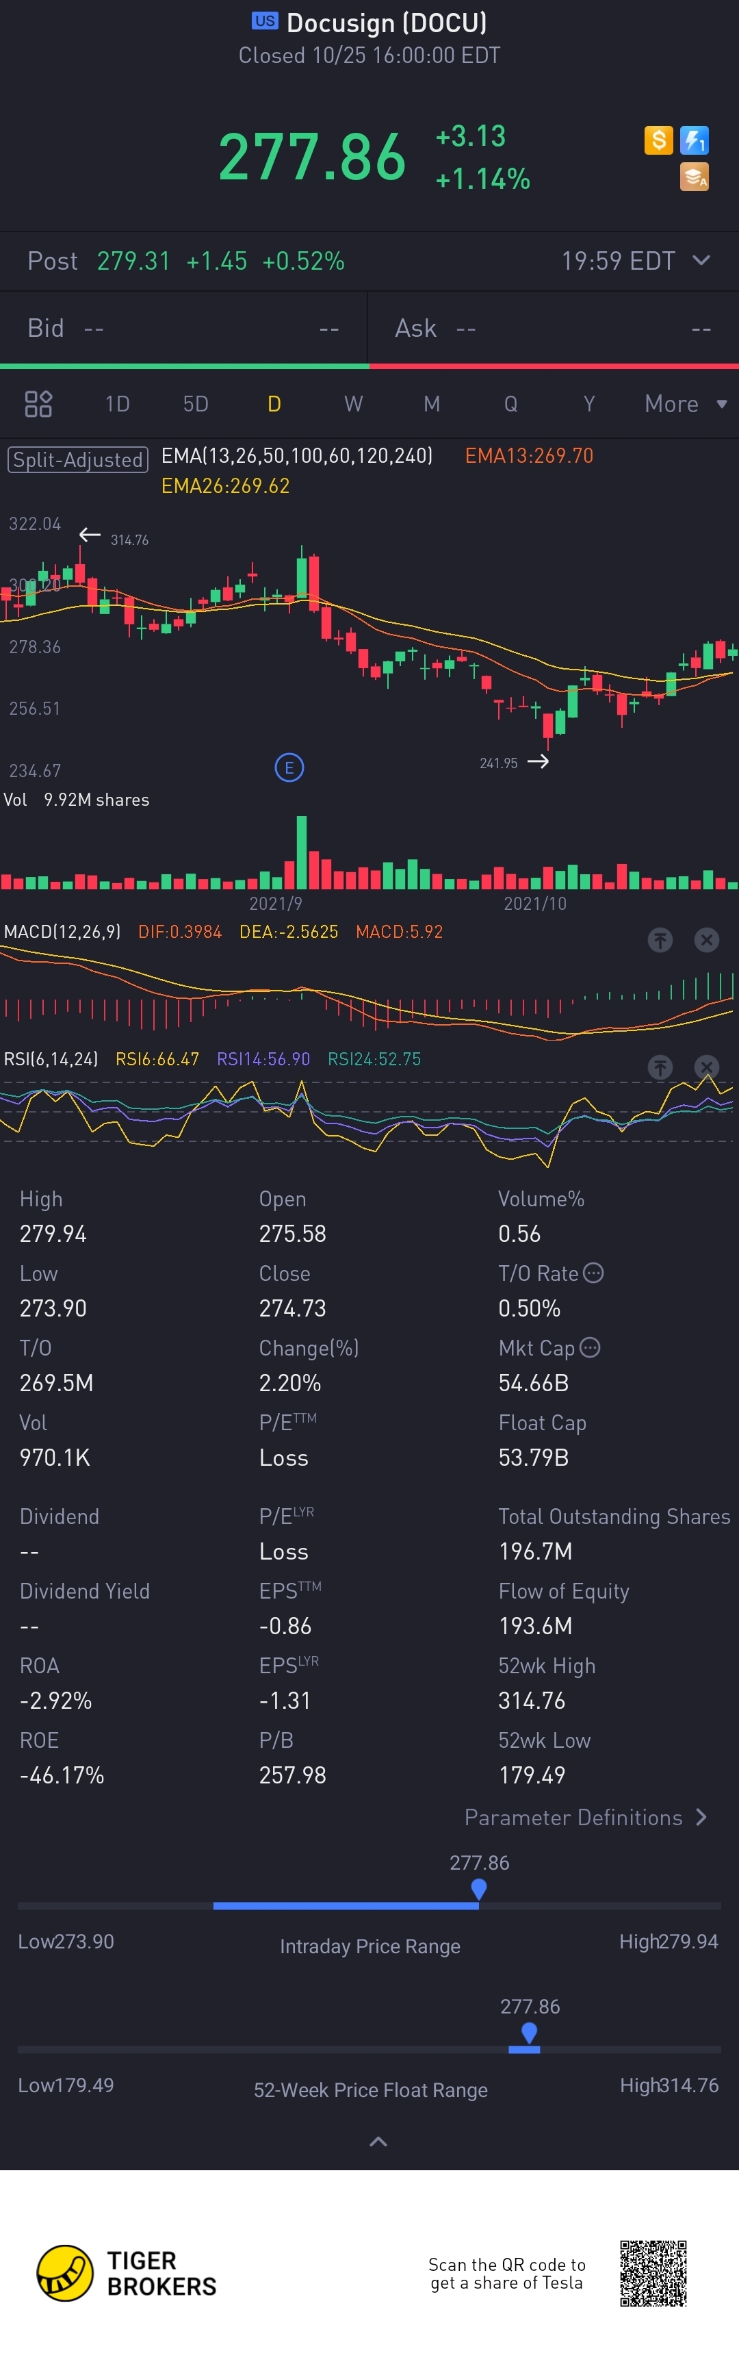Tap the post-market price 279.31
Image resolution: width=739 pixels, height=2377 pixels.
coord(134,261)
